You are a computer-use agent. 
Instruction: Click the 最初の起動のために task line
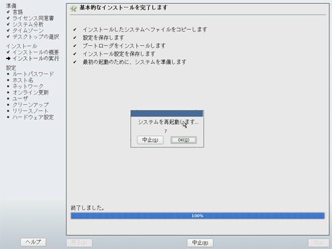point(135,62)
